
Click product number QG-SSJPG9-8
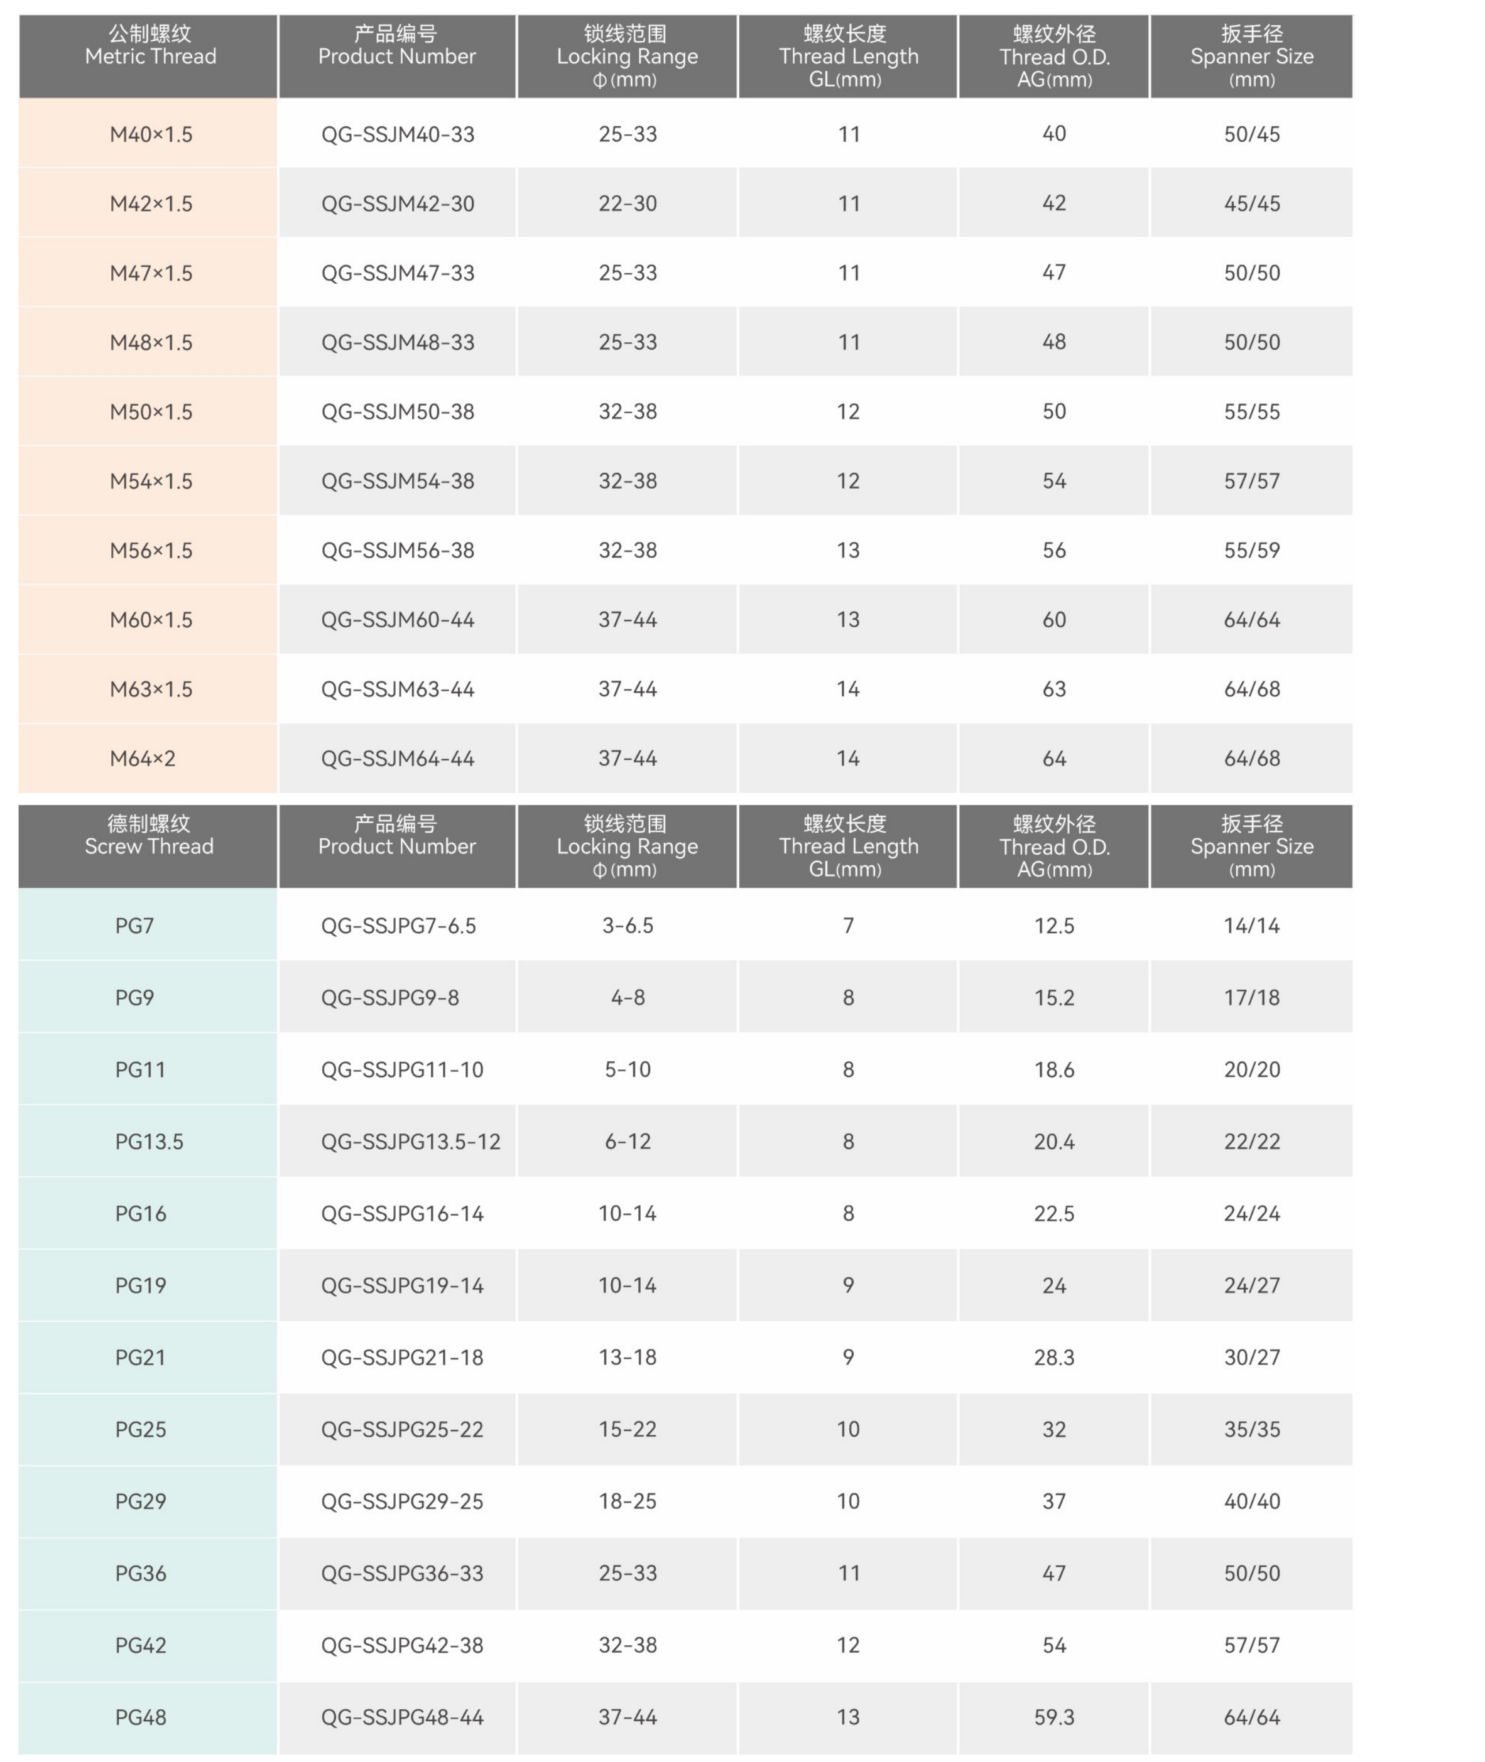[x=389, y=998]
